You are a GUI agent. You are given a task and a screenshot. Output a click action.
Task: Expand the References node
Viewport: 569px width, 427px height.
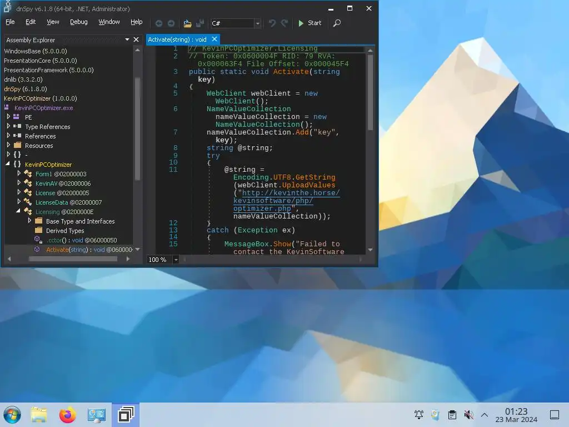click(x=8, y=136)
